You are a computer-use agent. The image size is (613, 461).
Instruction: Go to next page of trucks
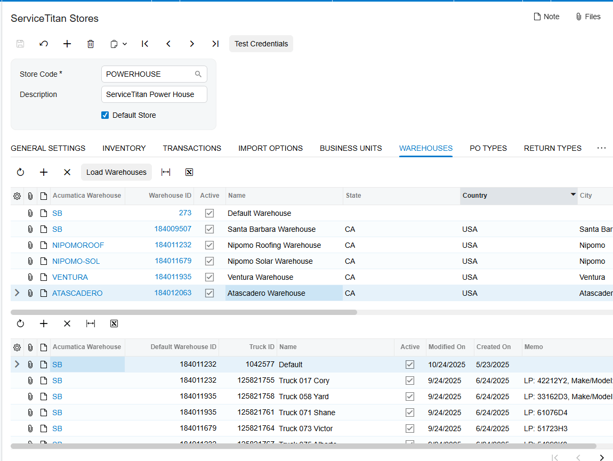[602, 458]
